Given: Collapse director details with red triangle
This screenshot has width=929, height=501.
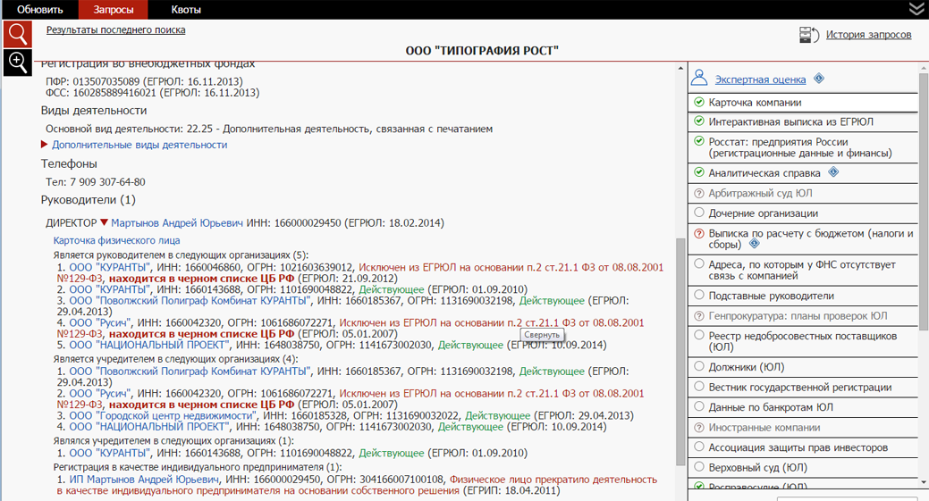Looking at the screenshot, I should [x=105, y=222].
